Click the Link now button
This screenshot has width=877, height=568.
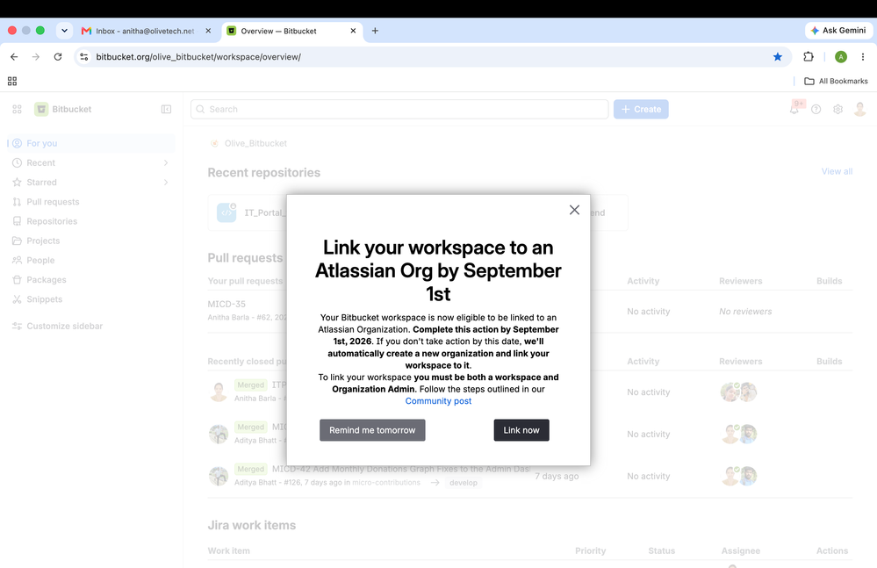(521, 430)
